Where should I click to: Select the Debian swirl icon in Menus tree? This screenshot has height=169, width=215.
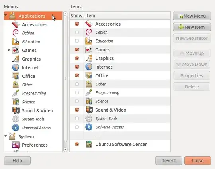[x=16, y=33]
